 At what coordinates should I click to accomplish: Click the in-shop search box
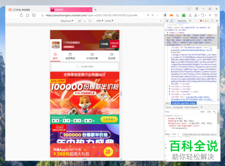[x=85, y=67]
